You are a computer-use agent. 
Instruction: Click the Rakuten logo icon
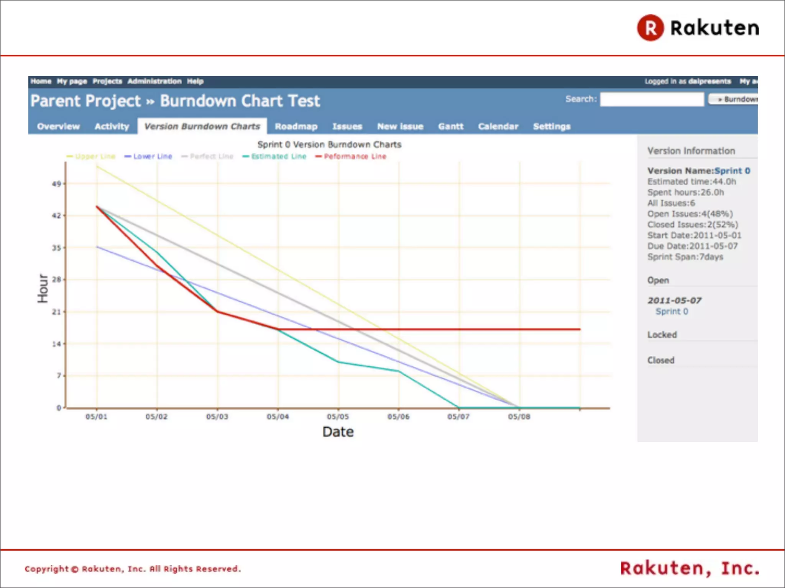pyautogui.click(x=650, y=28)
